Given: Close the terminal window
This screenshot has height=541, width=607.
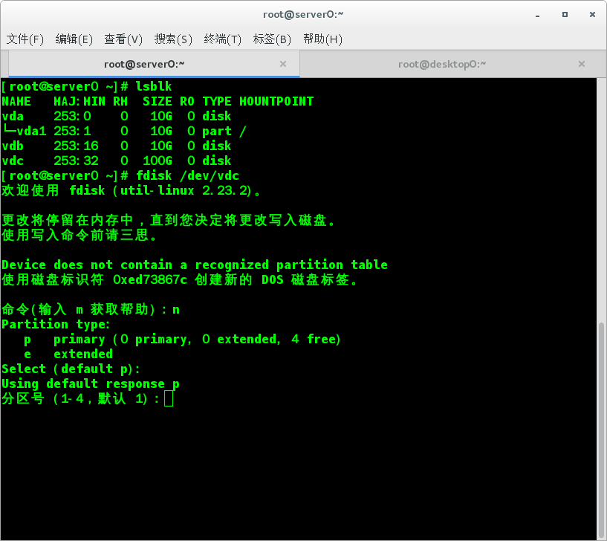Looking at the screenshot, I should coord(592,15).
